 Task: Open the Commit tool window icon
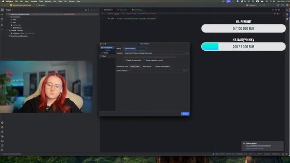point(2,14)
